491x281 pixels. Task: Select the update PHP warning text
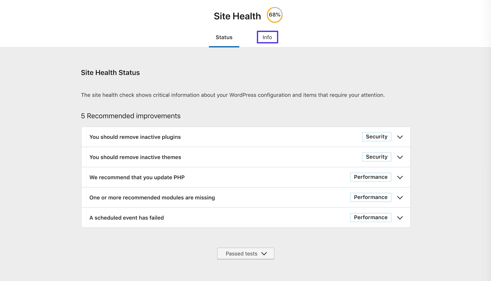[x=137, y=177]
